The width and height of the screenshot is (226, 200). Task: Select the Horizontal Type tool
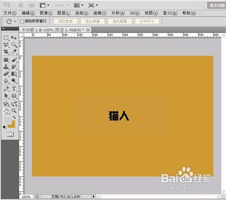tap(14, 89)
